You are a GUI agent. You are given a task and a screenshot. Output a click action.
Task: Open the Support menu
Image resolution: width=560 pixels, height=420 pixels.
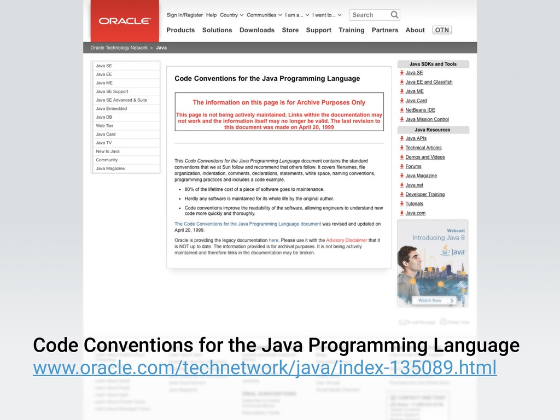tap(319, 30)
